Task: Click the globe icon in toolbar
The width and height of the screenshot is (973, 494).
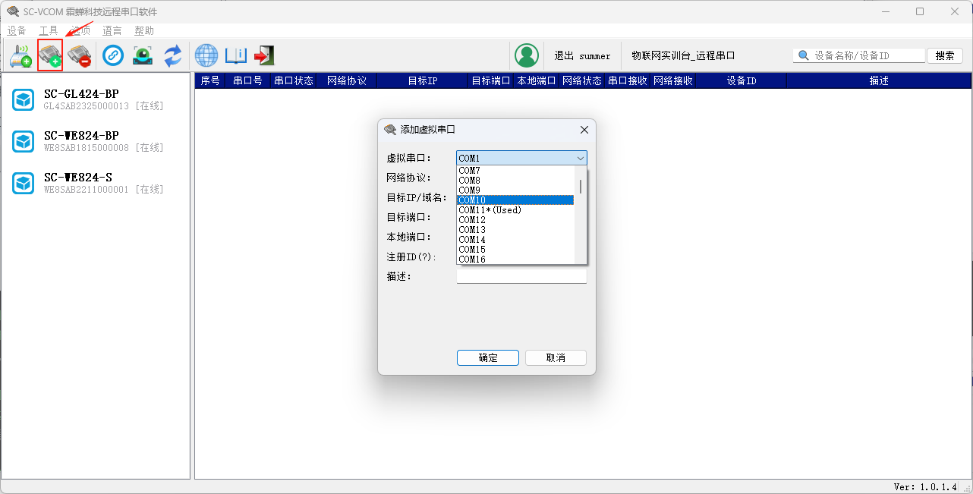Action: [206, 55]
